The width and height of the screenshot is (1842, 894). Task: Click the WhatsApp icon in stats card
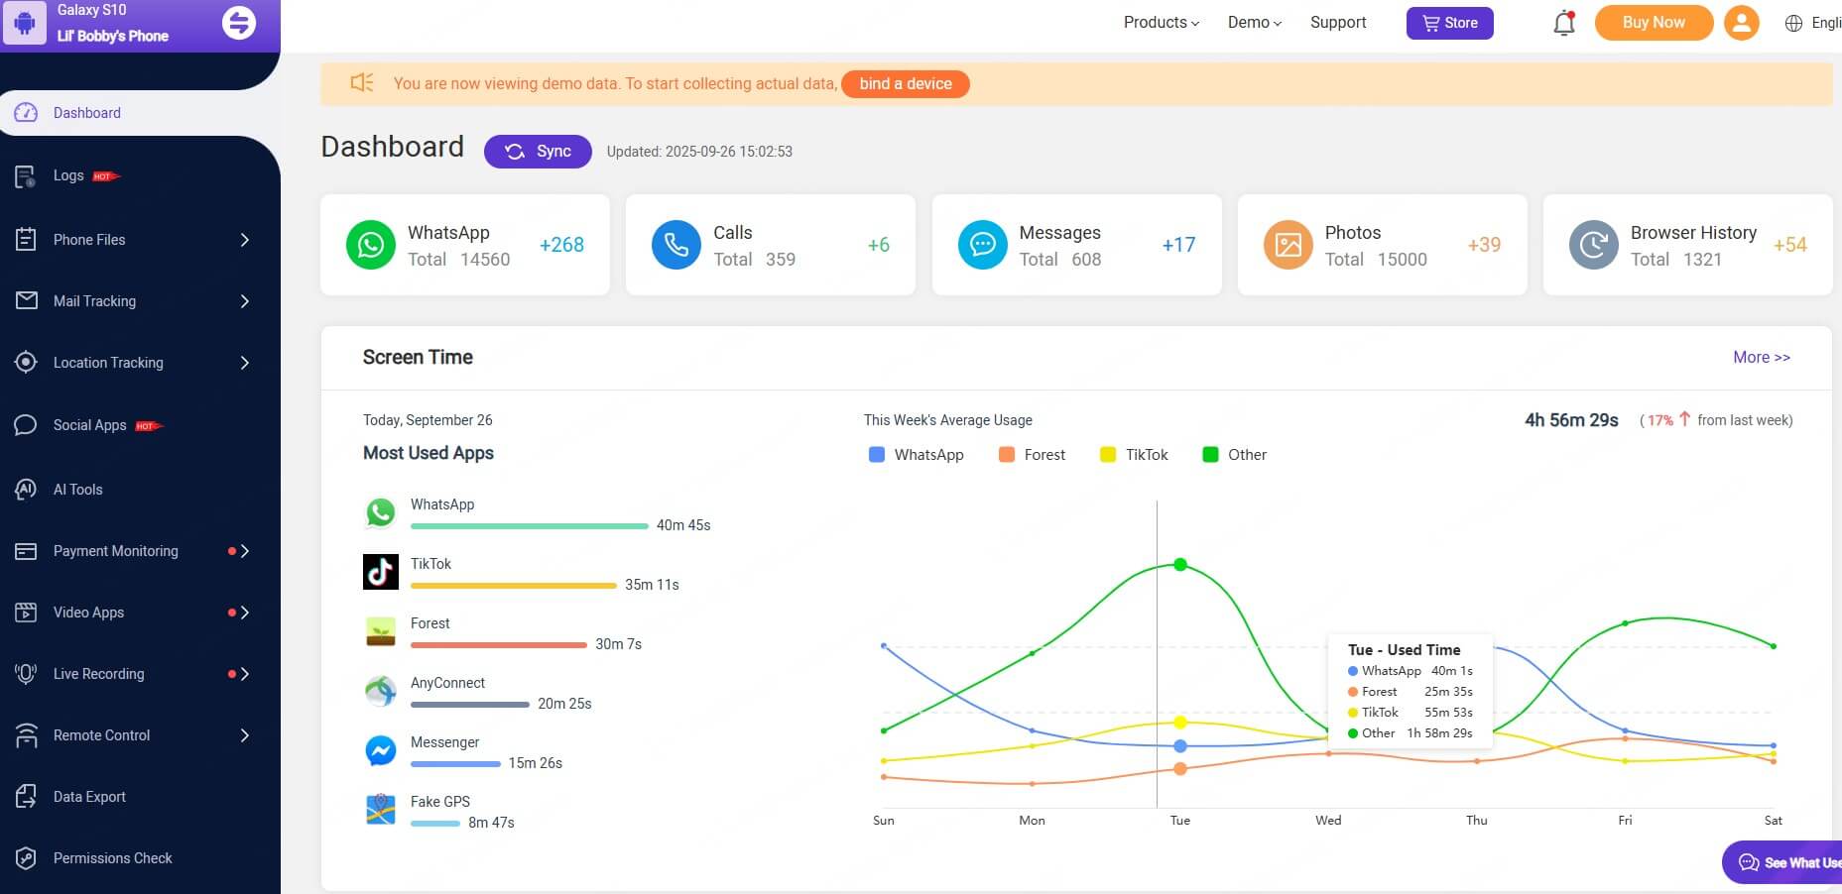370,245
